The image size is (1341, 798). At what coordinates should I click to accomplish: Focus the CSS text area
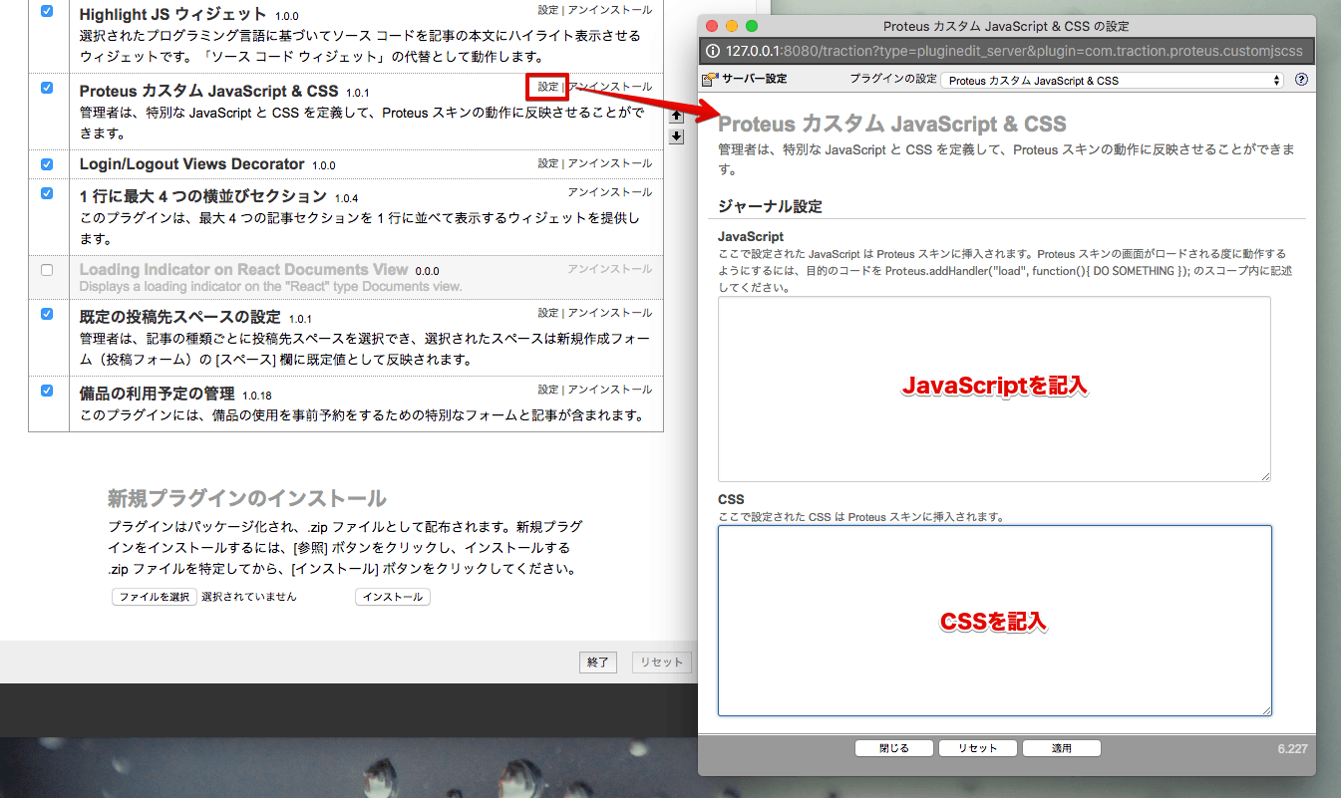[994, 621]
